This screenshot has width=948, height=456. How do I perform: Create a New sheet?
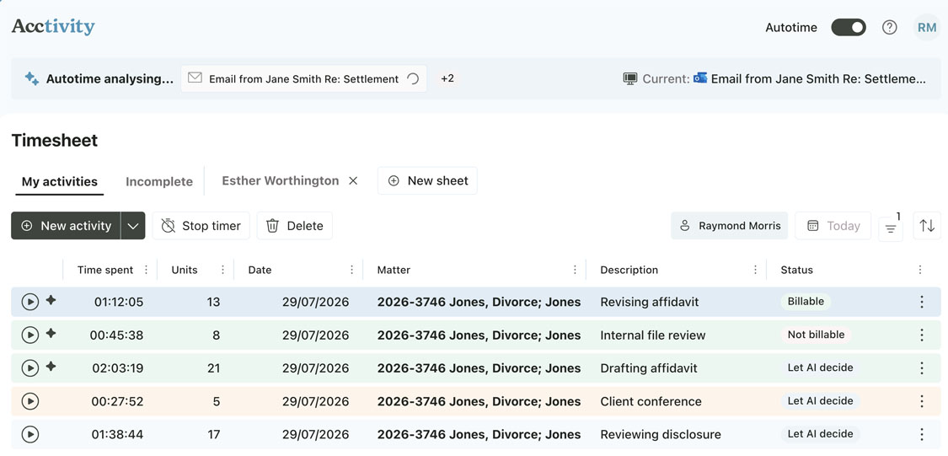coord(427,181)
